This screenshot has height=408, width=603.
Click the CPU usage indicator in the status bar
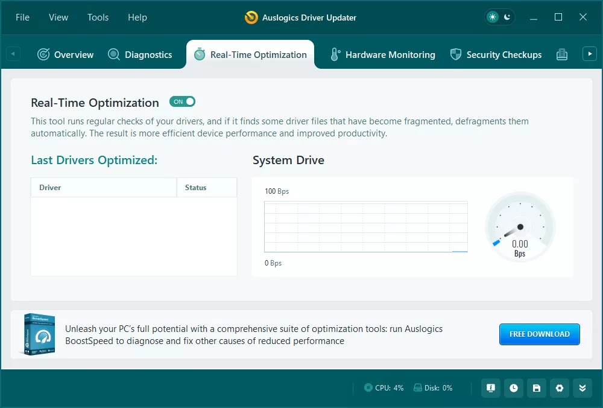(x=384, y=388)
